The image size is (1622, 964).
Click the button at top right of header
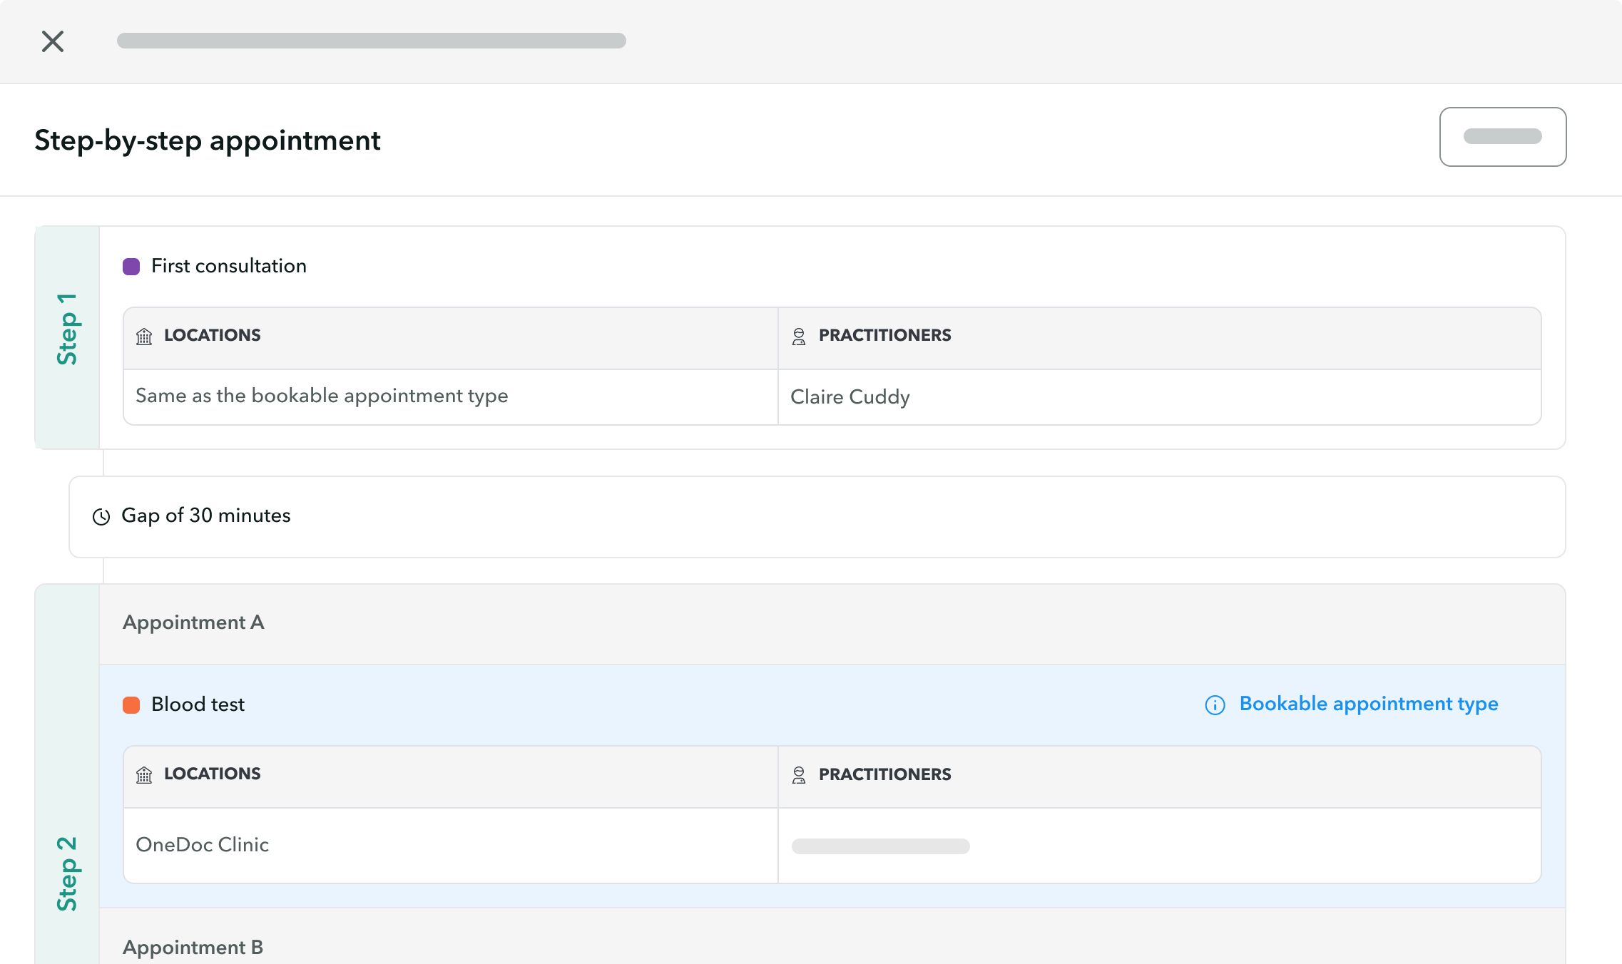(x=1503, y=136)
